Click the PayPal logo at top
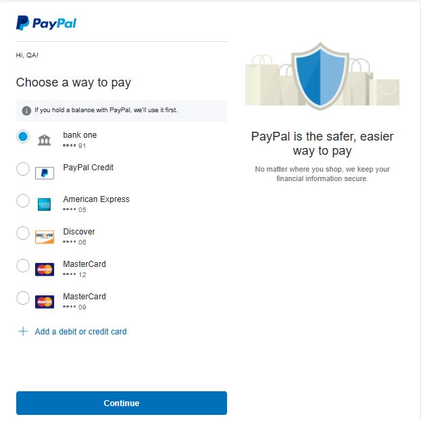The height and width of the screenshot is (421, 421). coord(46,23)
